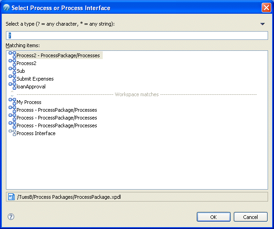Click the Process Interface item icon
This screenshot has width=274, height=229.
click(12, 133)
